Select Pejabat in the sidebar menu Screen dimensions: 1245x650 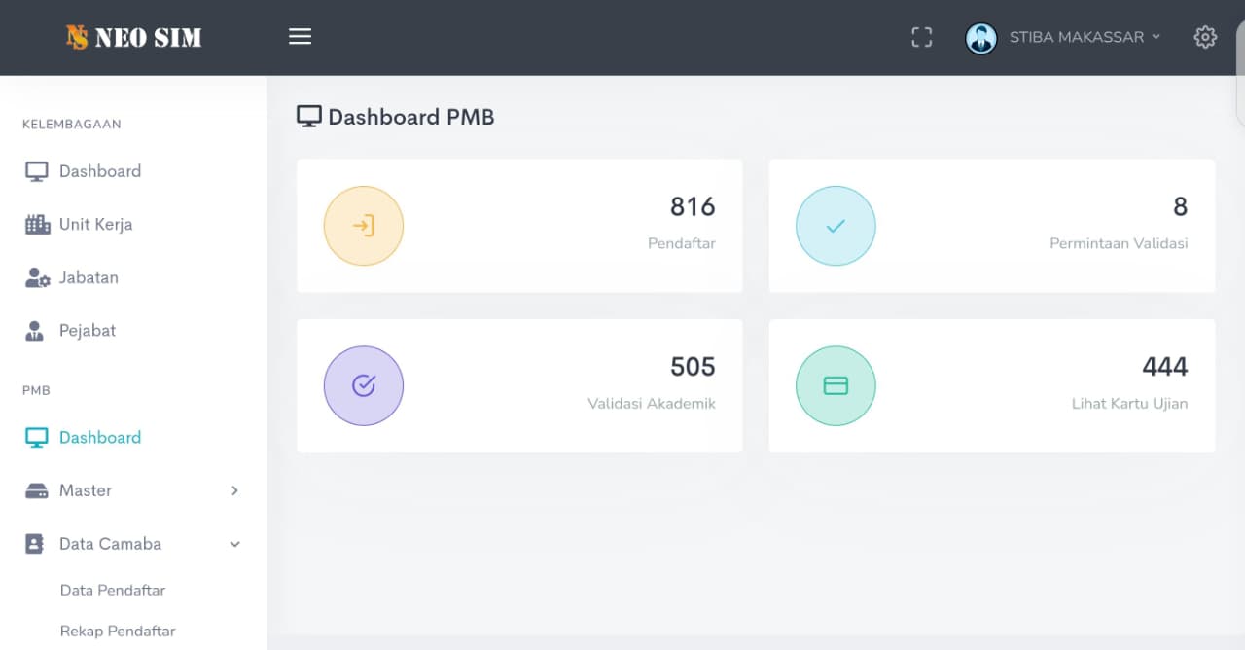(x=87, y=331)
